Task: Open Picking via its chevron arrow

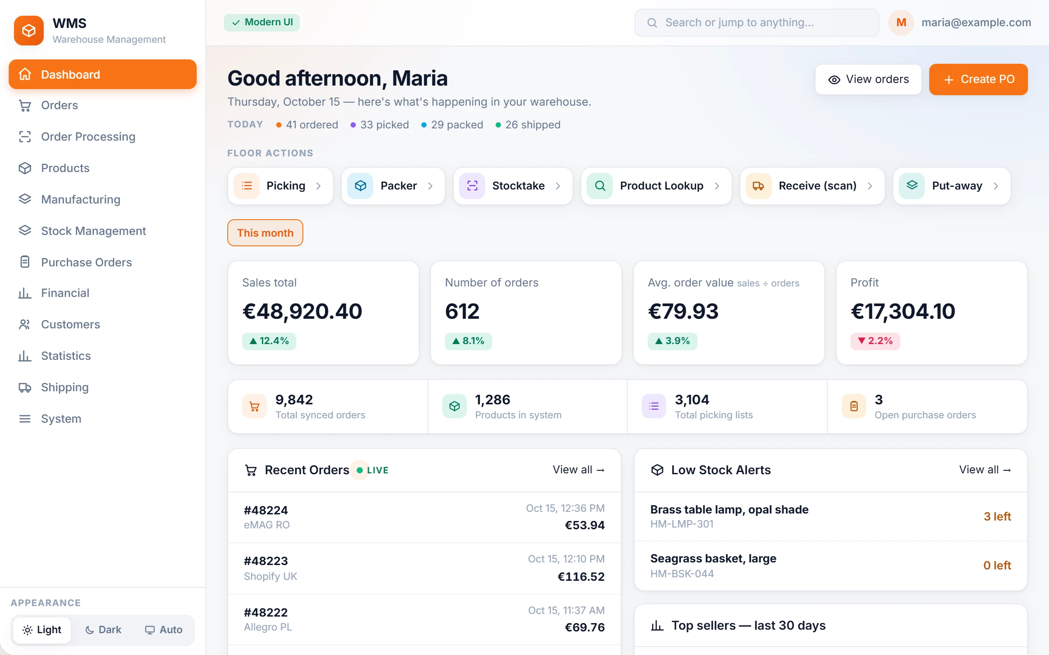Action: (319, 186)
